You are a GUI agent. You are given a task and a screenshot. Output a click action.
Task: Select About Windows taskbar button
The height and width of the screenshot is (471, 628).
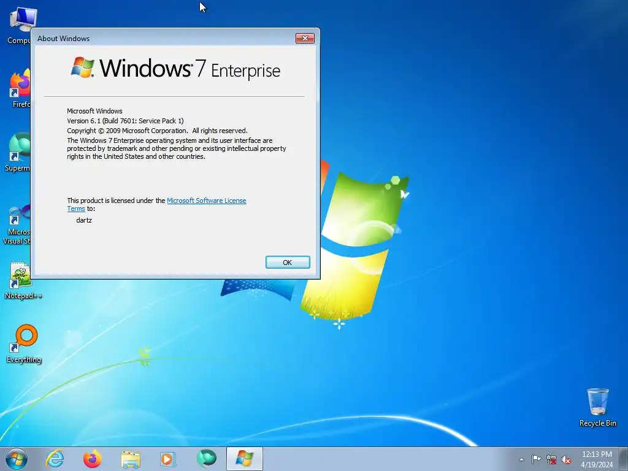244,459
